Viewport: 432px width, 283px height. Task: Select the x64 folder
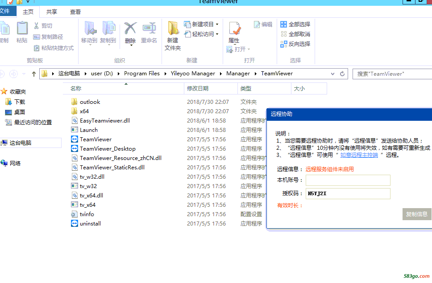[x=80, y=111]
